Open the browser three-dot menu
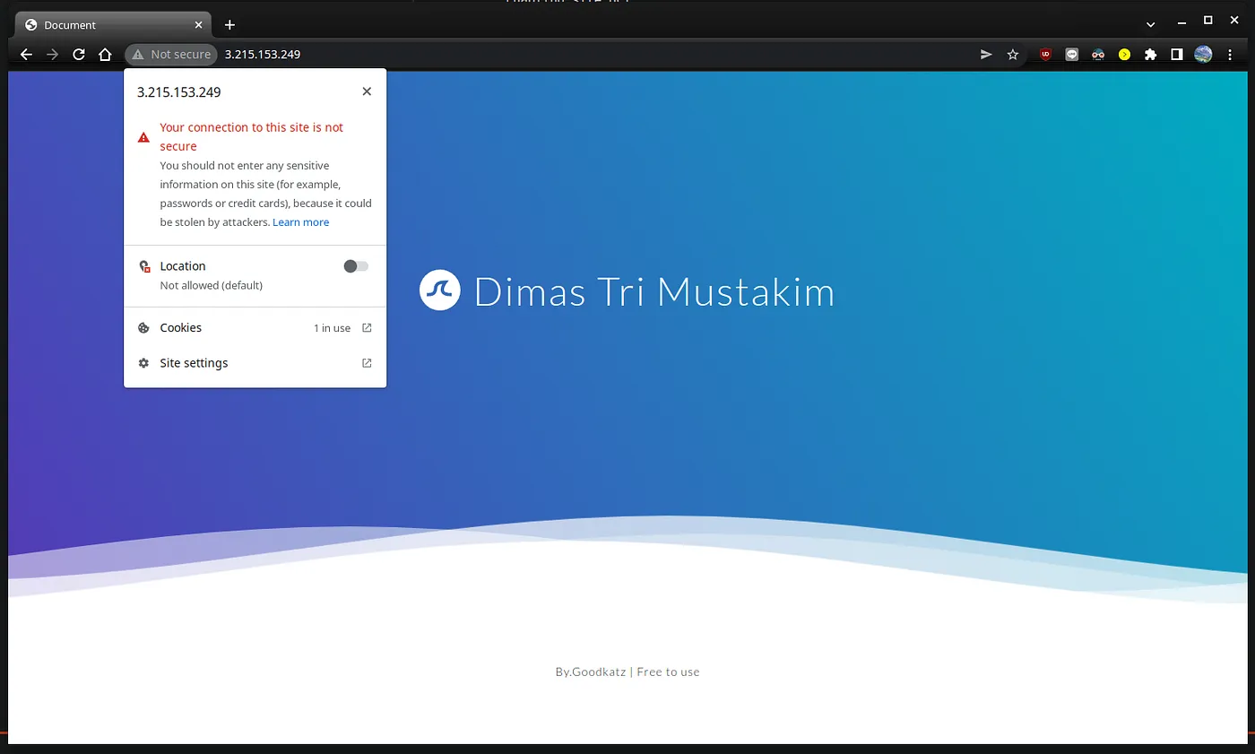 pyautogui.click(x=1230, y=54)
